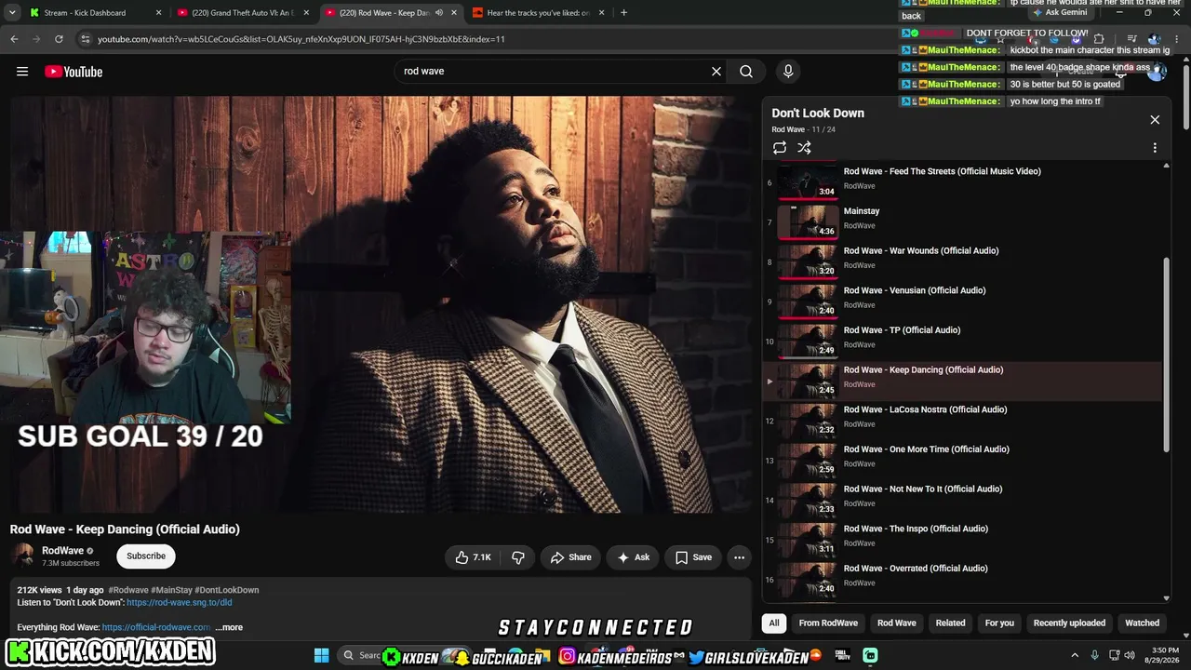Select the 'Rod Wave' filter chip
The height and width of the screenshot is (670, 1191).
(x=897, y=623)
